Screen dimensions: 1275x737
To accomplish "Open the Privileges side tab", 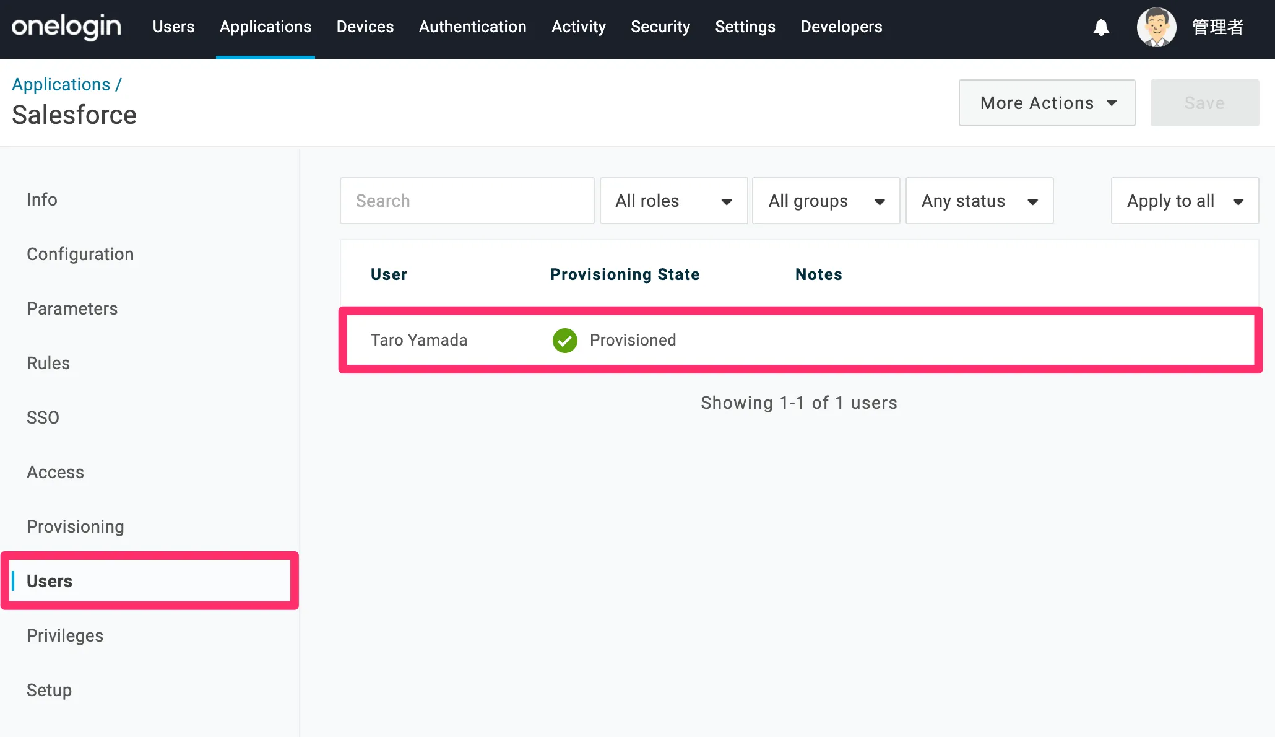I will tap(65, 635).
